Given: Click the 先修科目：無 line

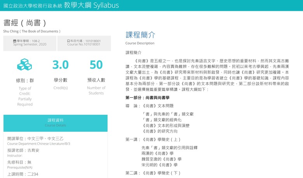Looking at the screenshot, I should (19, 162).
